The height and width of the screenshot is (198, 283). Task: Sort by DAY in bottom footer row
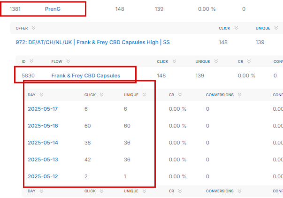41,191
